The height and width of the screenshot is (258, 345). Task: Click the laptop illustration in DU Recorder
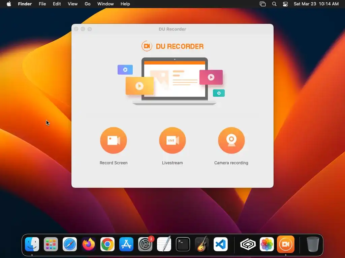pyautogui.click(x=175, y=81)
